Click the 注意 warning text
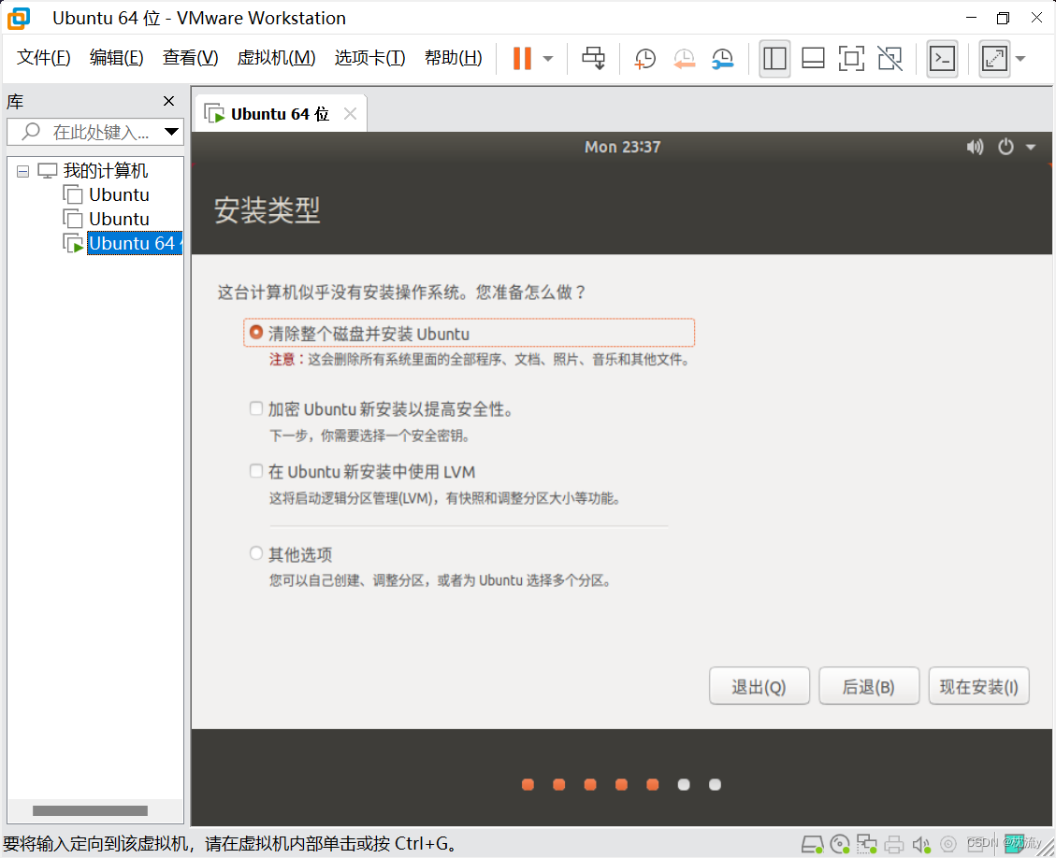Screen dimensions: 1056x858 point(282,359)
